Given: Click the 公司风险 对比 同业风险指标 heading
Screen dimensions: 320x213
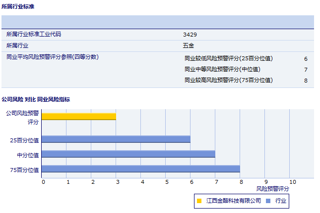Looking at the screenshot, I should tap(36, 99).
